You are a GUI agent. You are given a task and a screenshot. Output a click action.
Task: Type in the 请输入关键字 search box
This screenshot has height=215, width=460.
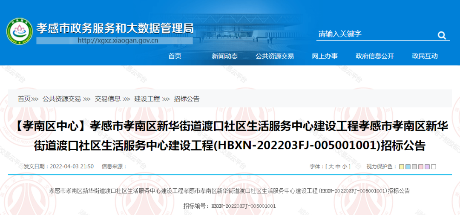click(x=375, y=34)
